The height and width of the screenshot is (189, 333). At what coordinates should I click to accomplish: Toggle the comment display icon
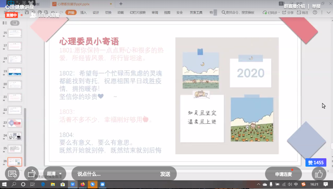pos(12,174)
